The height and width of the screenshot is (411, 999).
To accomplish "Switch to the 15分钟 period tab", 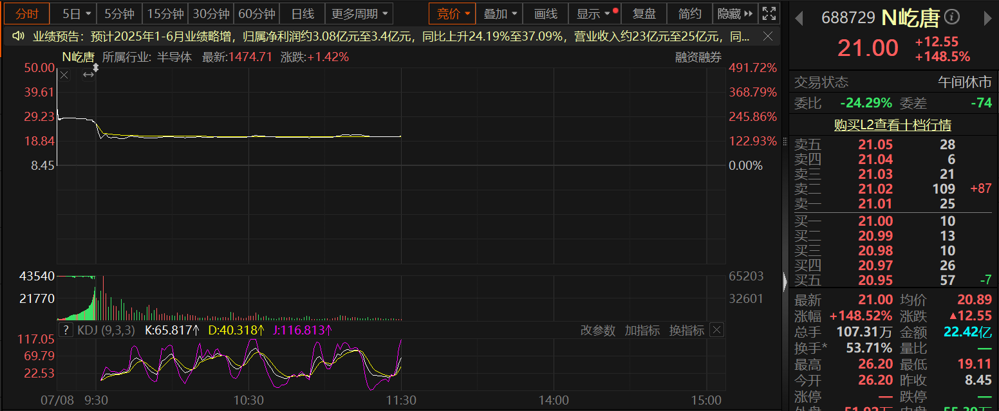I will [165, 14].
